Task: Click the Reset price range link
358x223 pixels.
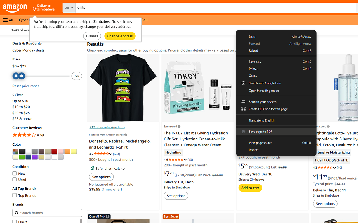Action: click(x=26, y=86)
